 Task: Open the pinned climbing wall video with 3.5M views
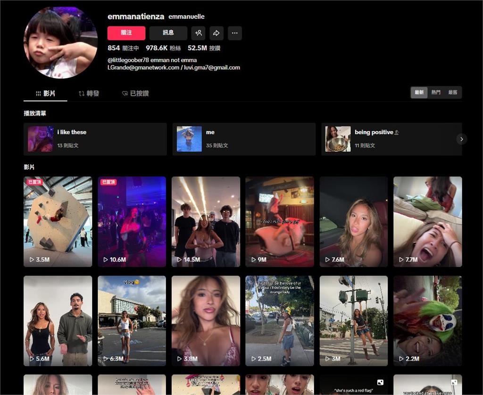(x=58, y=222)
